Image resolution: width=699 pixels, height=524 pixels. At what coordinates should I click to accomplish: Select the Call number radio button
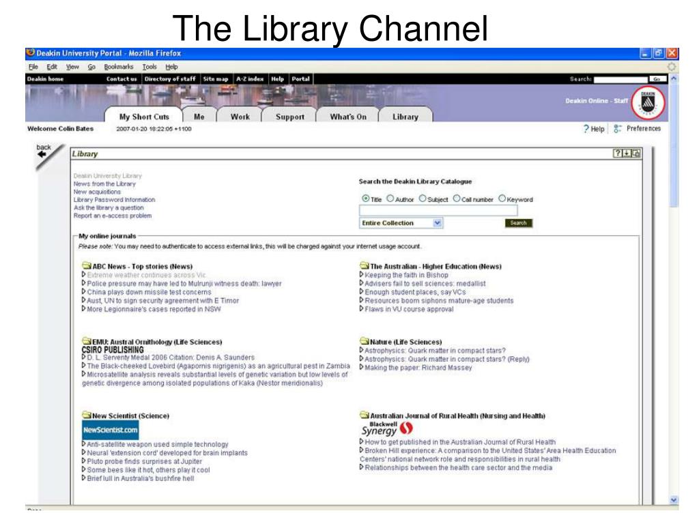(x=457, y=199)
